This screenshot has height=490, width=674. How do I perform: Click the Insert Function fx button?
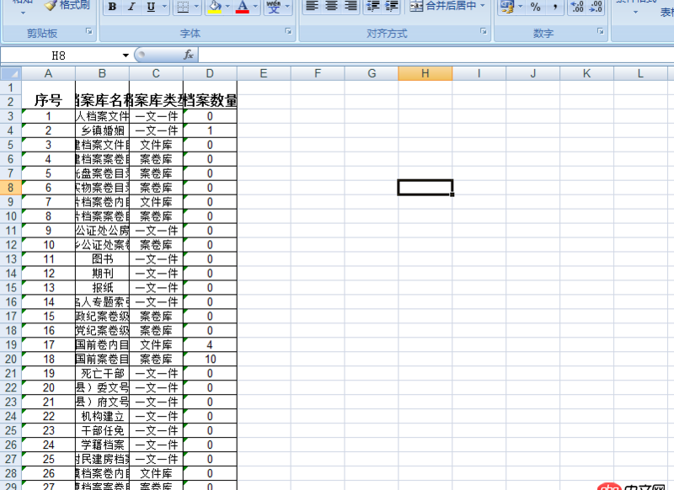[x=188, y=55]
